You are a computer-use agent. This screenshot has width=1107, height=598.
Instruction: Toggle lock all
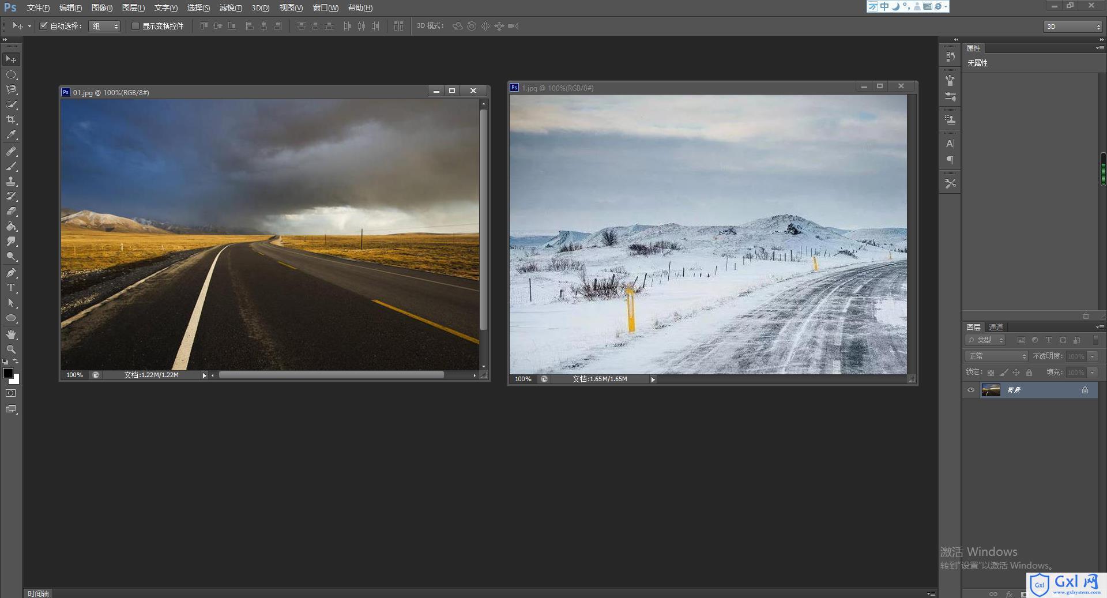(x=1029, y=373)
